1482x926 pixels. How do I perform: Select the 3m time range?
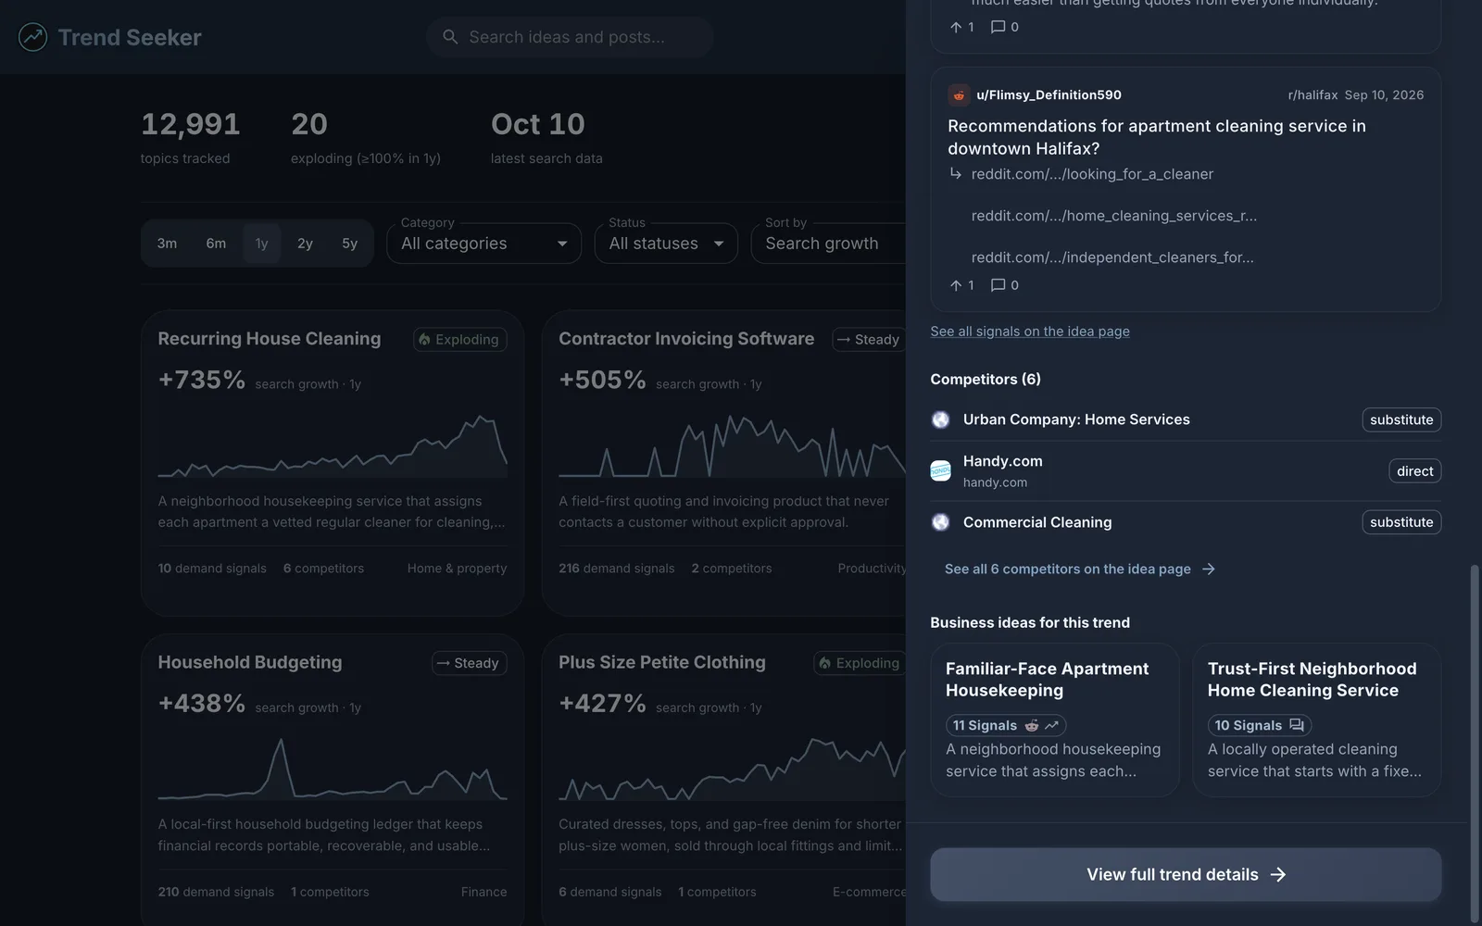point(167,244)
